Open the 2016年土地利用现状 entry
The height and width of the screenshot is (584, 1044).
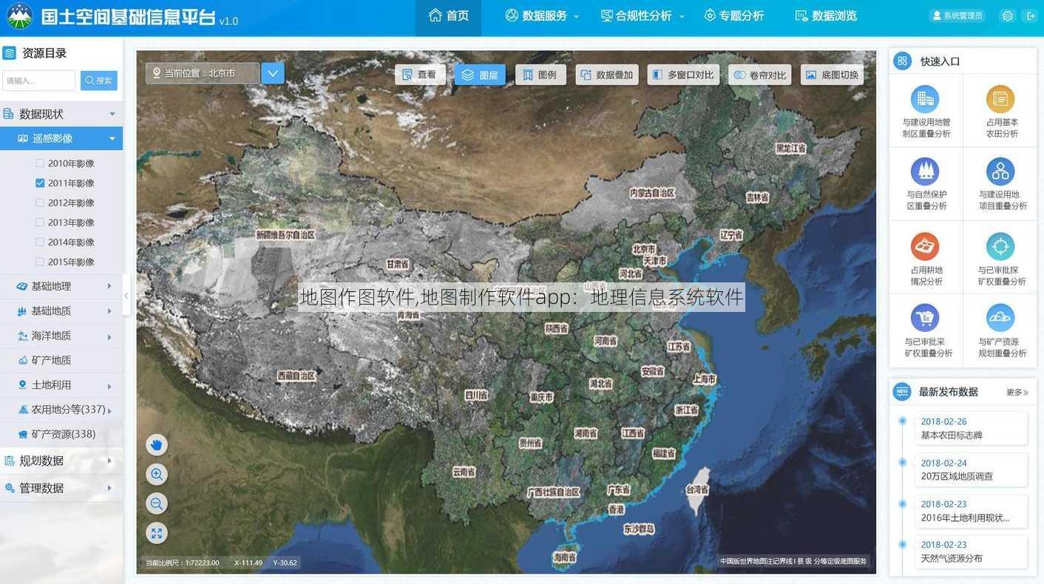point(973,512)
